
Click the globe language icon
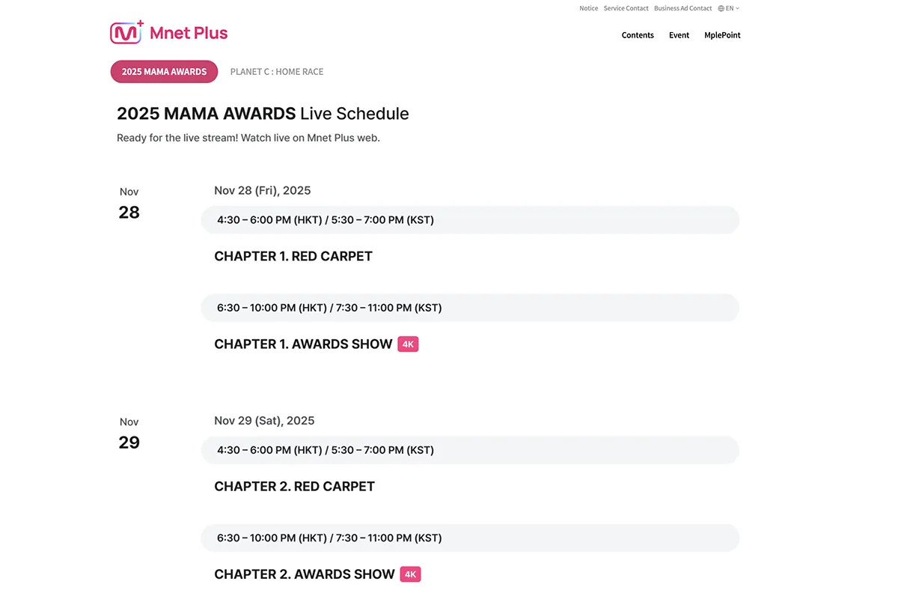(x=720, y=8)
